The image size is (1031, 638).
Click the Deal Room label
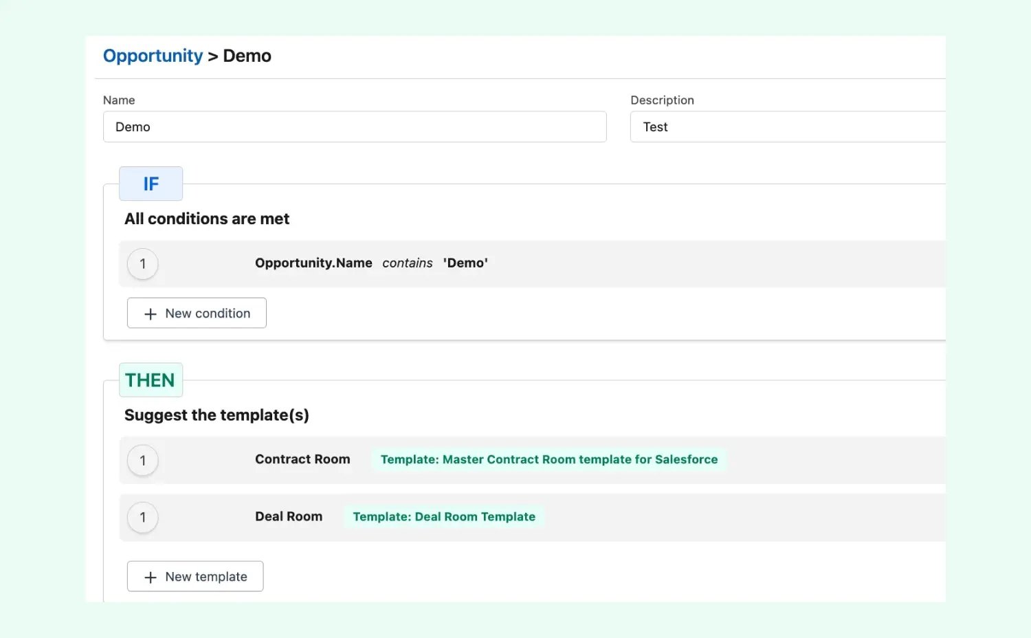coord(289,516)
